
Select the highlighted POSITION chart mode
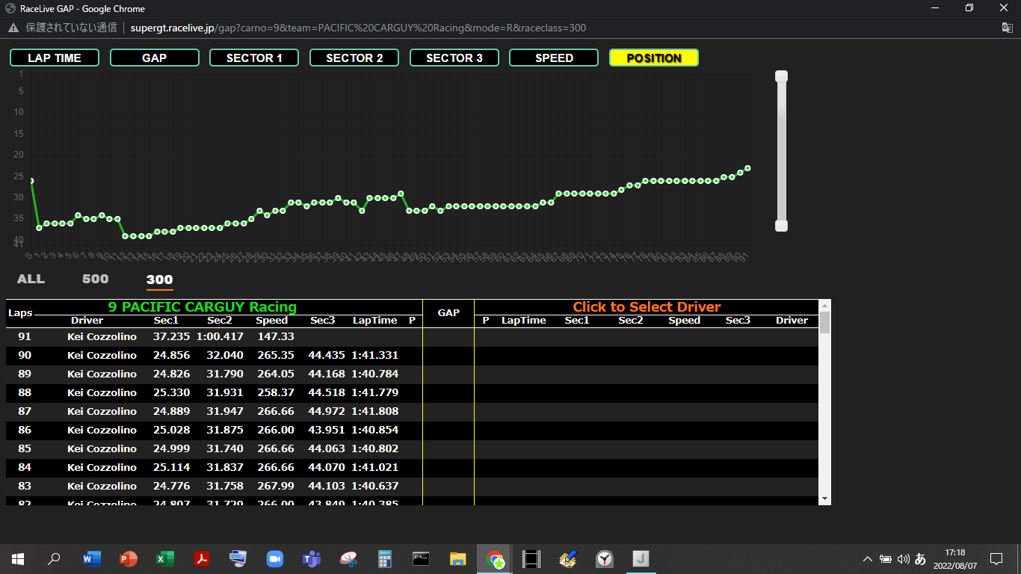654,58
